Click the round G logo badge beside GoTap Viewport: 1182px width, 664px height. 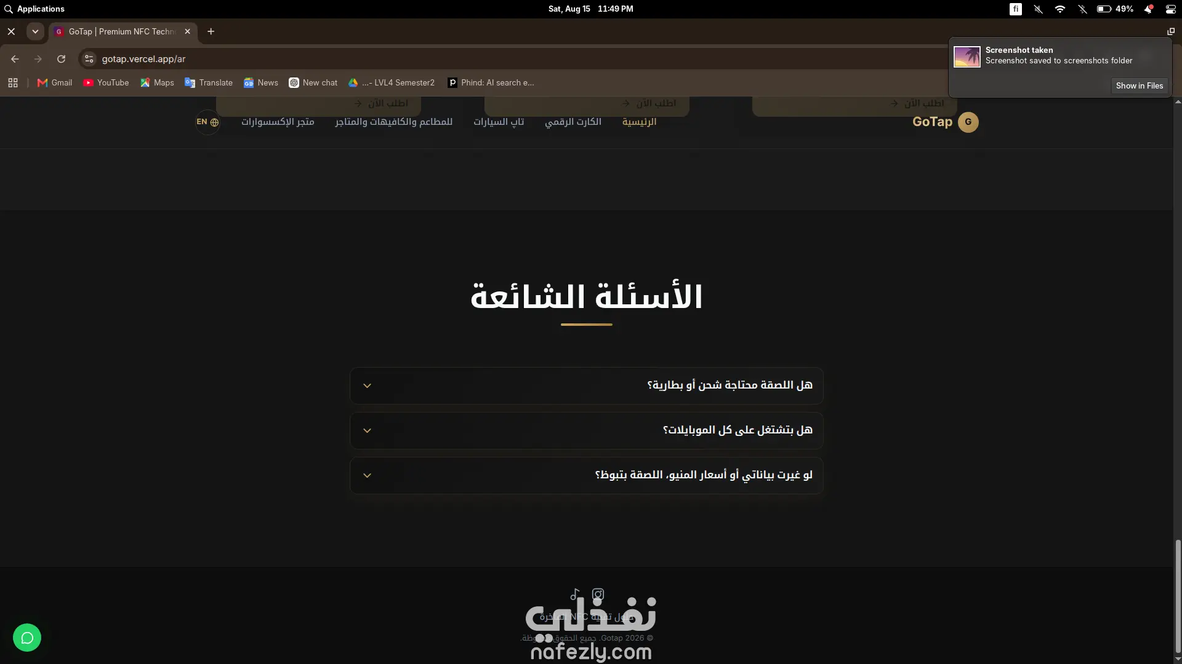point(968,122)
